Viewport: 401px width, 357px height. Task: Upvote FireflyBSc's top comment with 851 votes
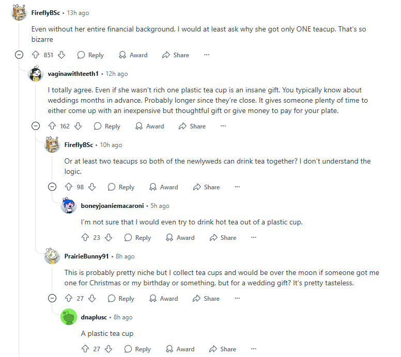pos(36,55)
